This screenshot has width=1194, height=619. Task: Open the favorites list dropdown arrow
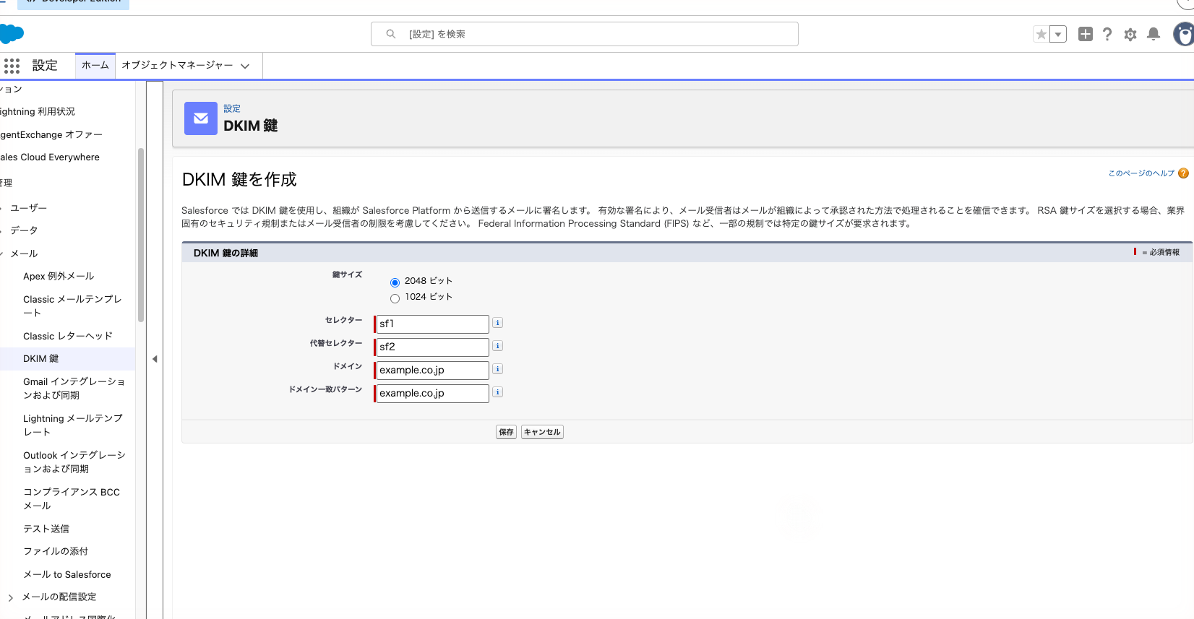[1058, 34]
